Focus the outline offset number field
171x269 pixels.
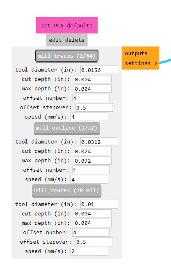91,170
